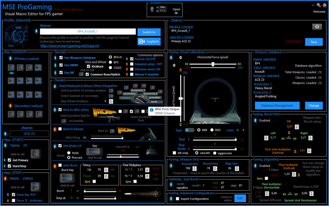This screenshot has width=329, height=206.
Task: Click the BF4_Assault_1 profile name field
Action: coord(88,32)
